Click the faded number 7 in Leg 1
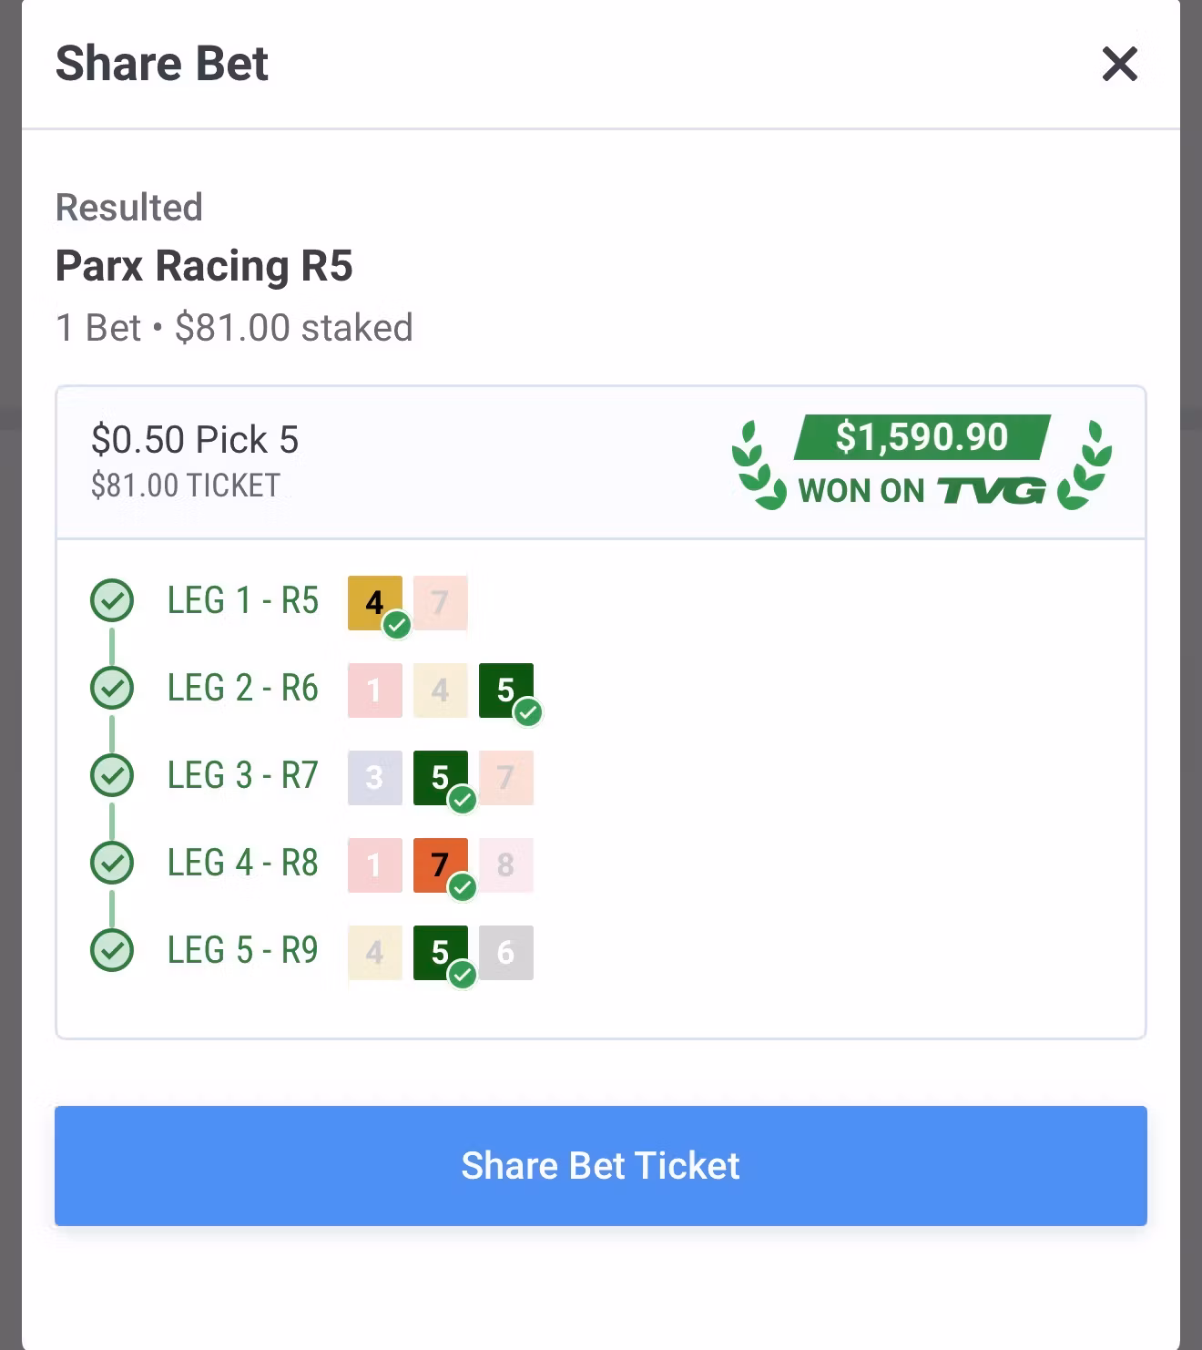 [440, 602]
